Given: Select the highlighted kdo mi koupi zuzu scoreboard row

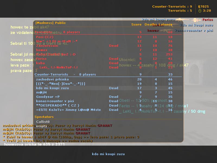Looking at the screenshot, I should click(108, 88).
